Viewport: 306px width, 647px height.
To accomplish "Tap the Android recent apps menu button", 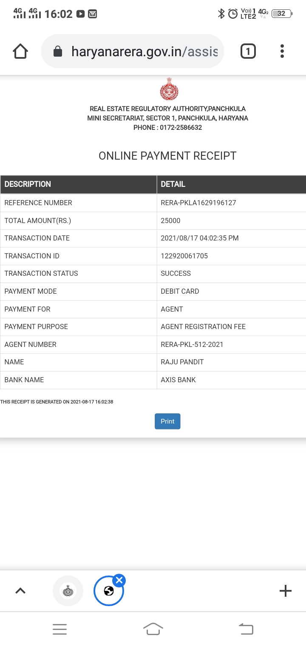I will pyautogui.click(x=59, y=629).
